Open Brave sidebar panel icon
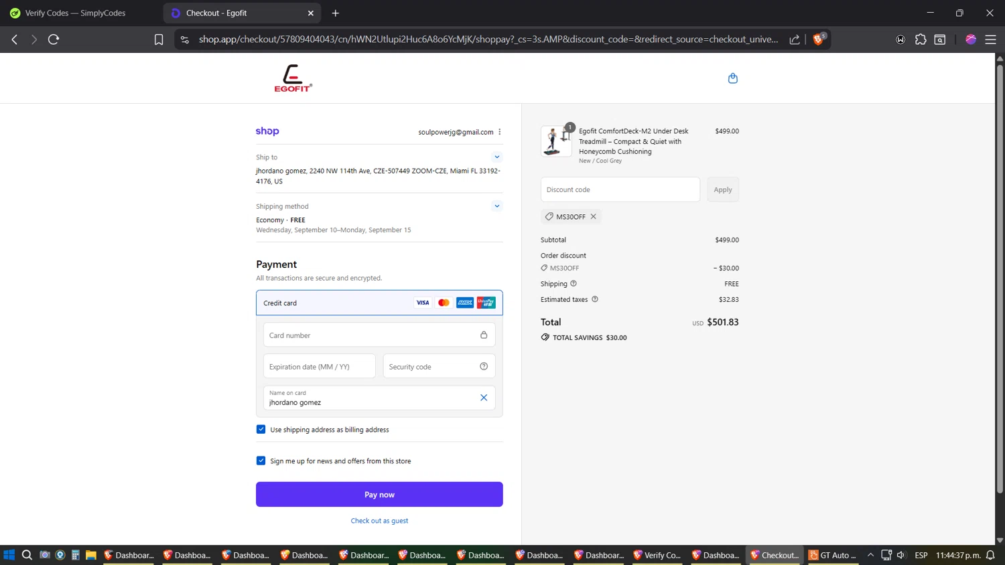Image resolution: width=1005 pixels, height=565 pixels. [x=940, y=39]
